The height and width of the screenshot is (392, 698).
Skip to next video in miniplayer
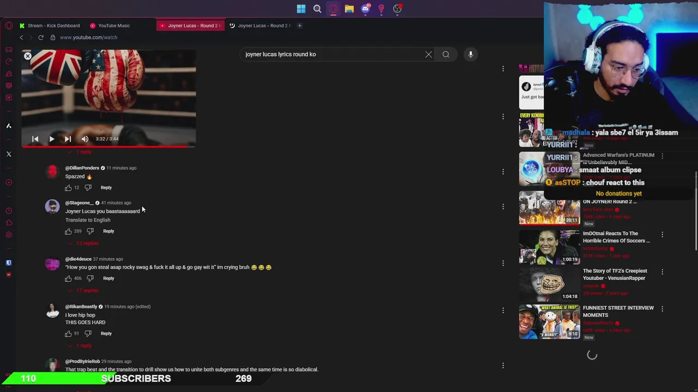point(68,139)
